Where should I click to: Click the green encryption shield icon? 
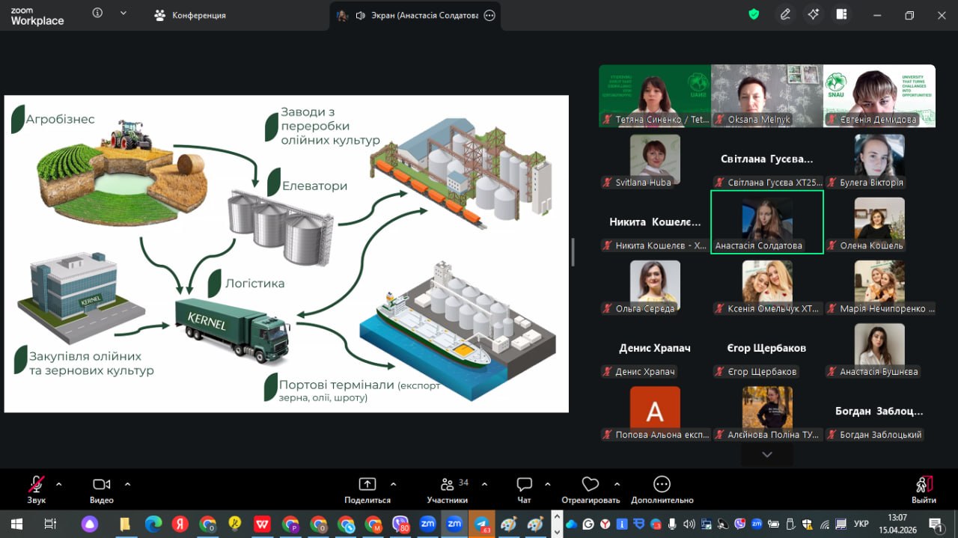[754, 14]
